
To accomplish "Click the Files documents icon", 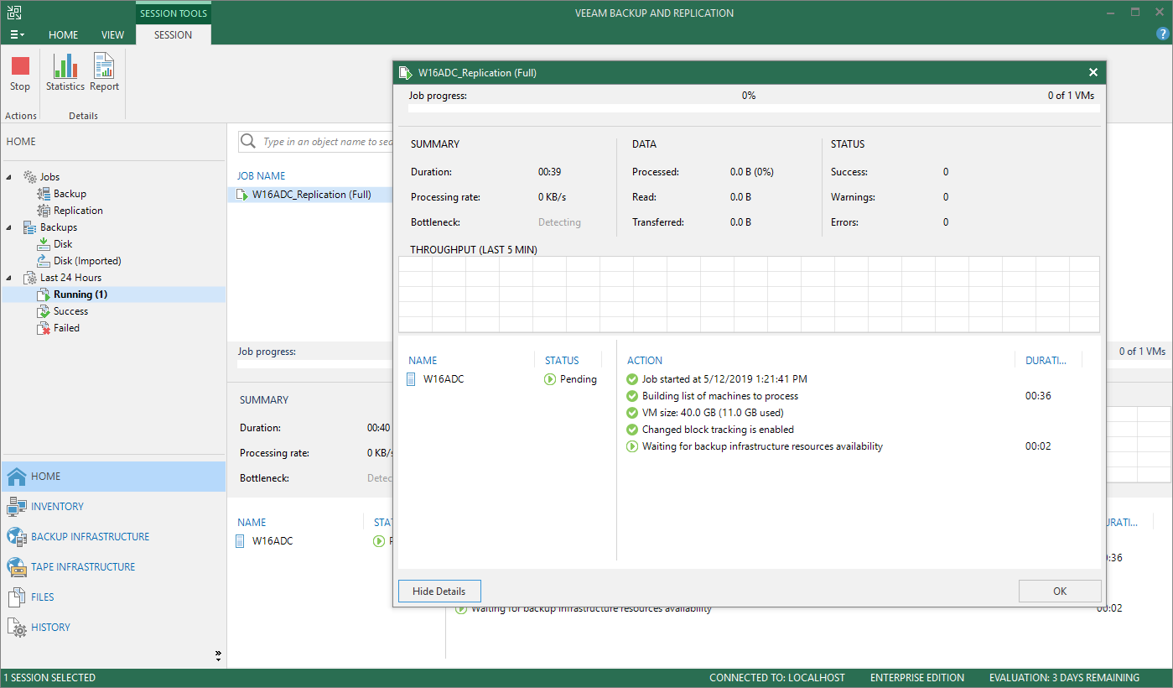I will click(x=17, y=597).
